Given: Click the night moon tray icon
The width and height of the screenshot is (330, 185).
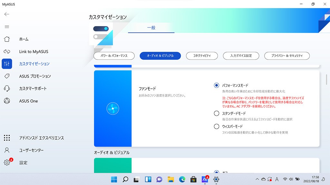Looking at the screenshot, I should pos(323,179).
